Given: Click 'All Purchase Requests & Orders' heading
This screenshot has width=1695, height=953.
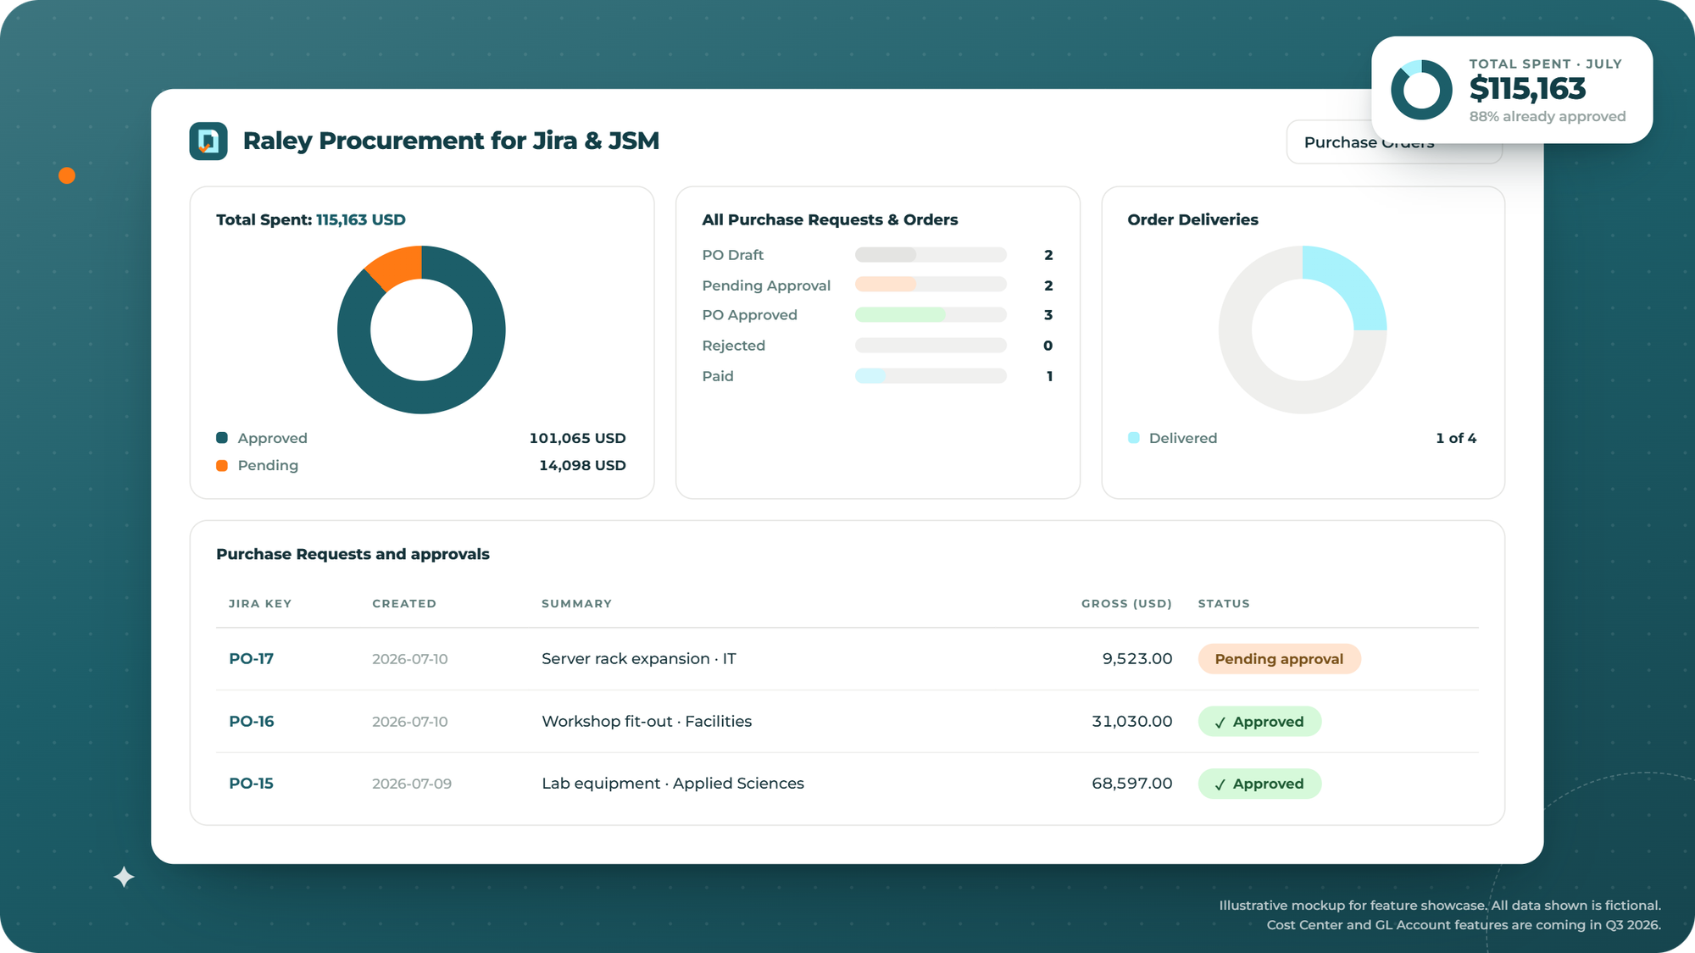Looking at the screenshot, I should click(830, 220).
